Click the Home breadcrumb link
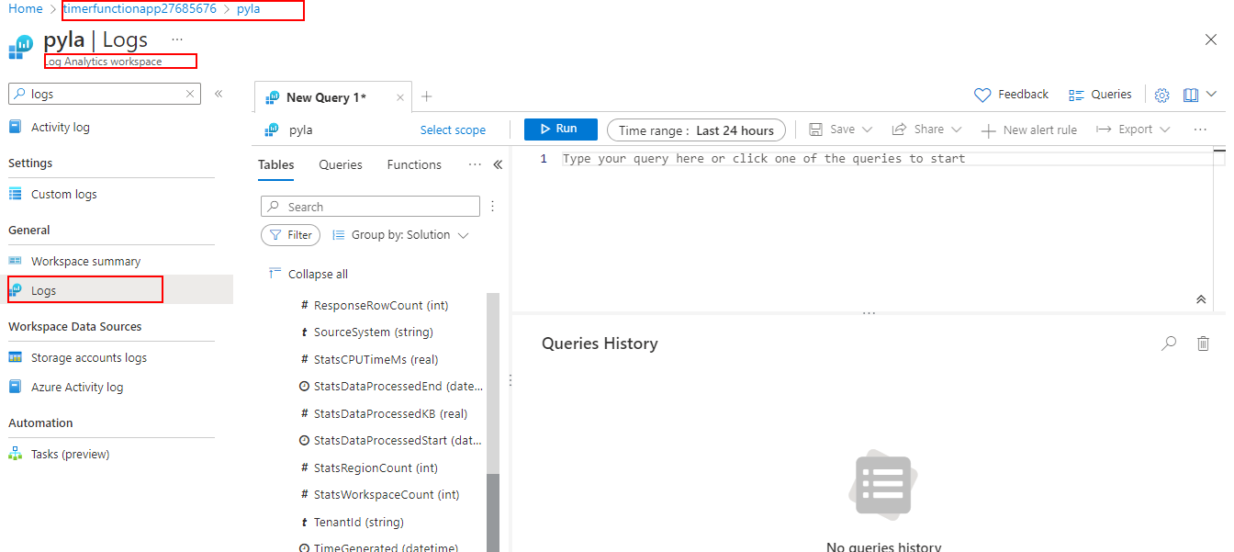The image size is (1234, 552). [26, 8]
